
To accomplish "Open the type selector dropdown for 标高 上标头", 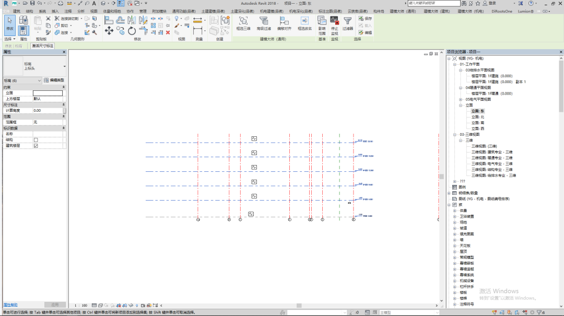I will (64, 66).
